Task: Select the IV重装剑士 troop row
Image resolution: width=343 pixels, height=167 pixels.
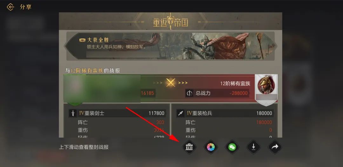Action: 117,113
